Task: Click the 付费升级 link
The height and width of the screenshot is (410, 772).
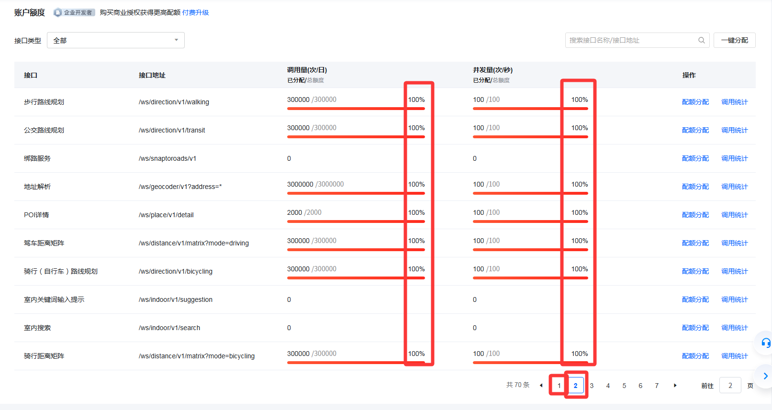Action: pyautogui.click(x=195, y=12)
